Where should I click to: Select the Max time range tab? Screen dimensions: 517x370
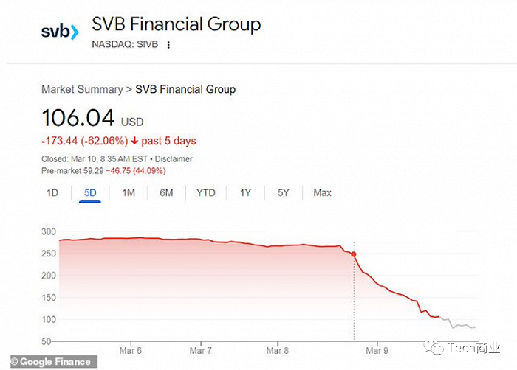[x=322, y=193]
